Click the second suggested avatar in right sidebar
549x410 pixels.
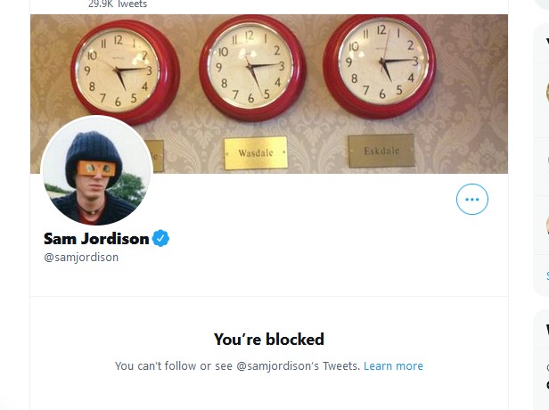(547, 225)
